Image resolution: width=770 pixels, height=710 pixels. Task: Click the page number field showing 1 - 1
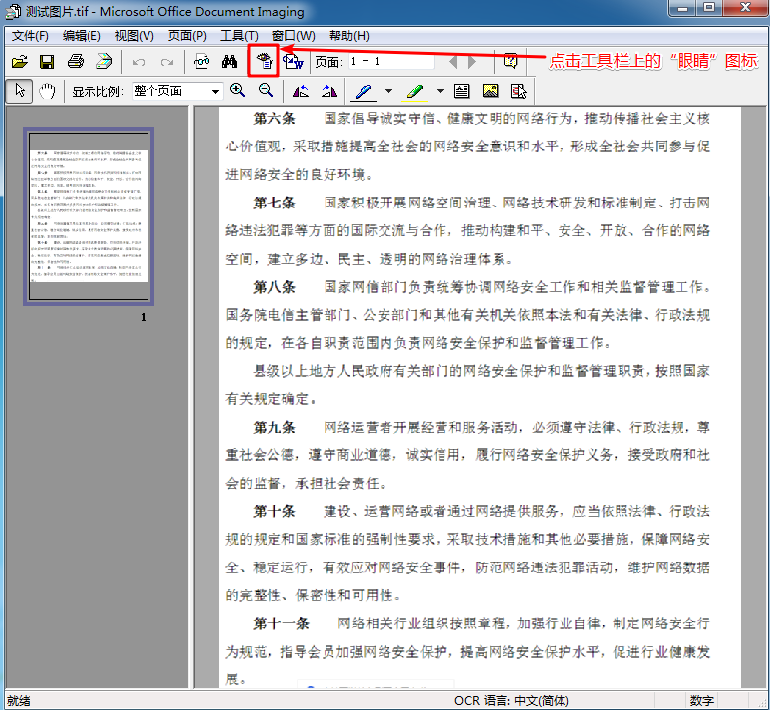click(x=391, y=61)
